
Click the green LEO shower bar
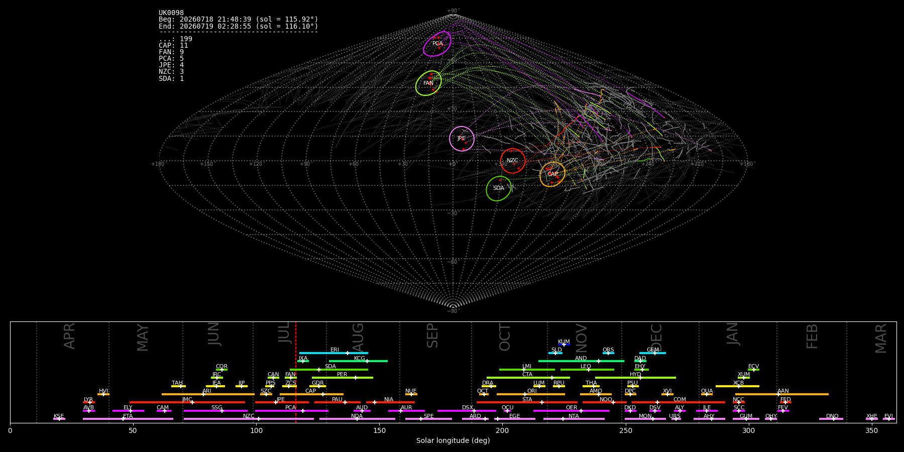587,370
